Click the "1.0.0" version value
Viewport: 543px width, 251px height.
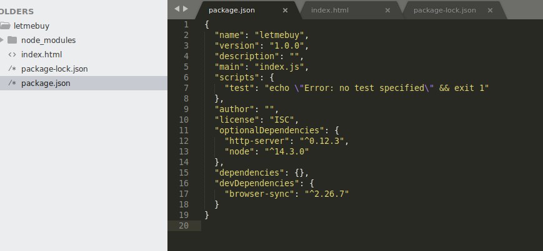point(287,45)
